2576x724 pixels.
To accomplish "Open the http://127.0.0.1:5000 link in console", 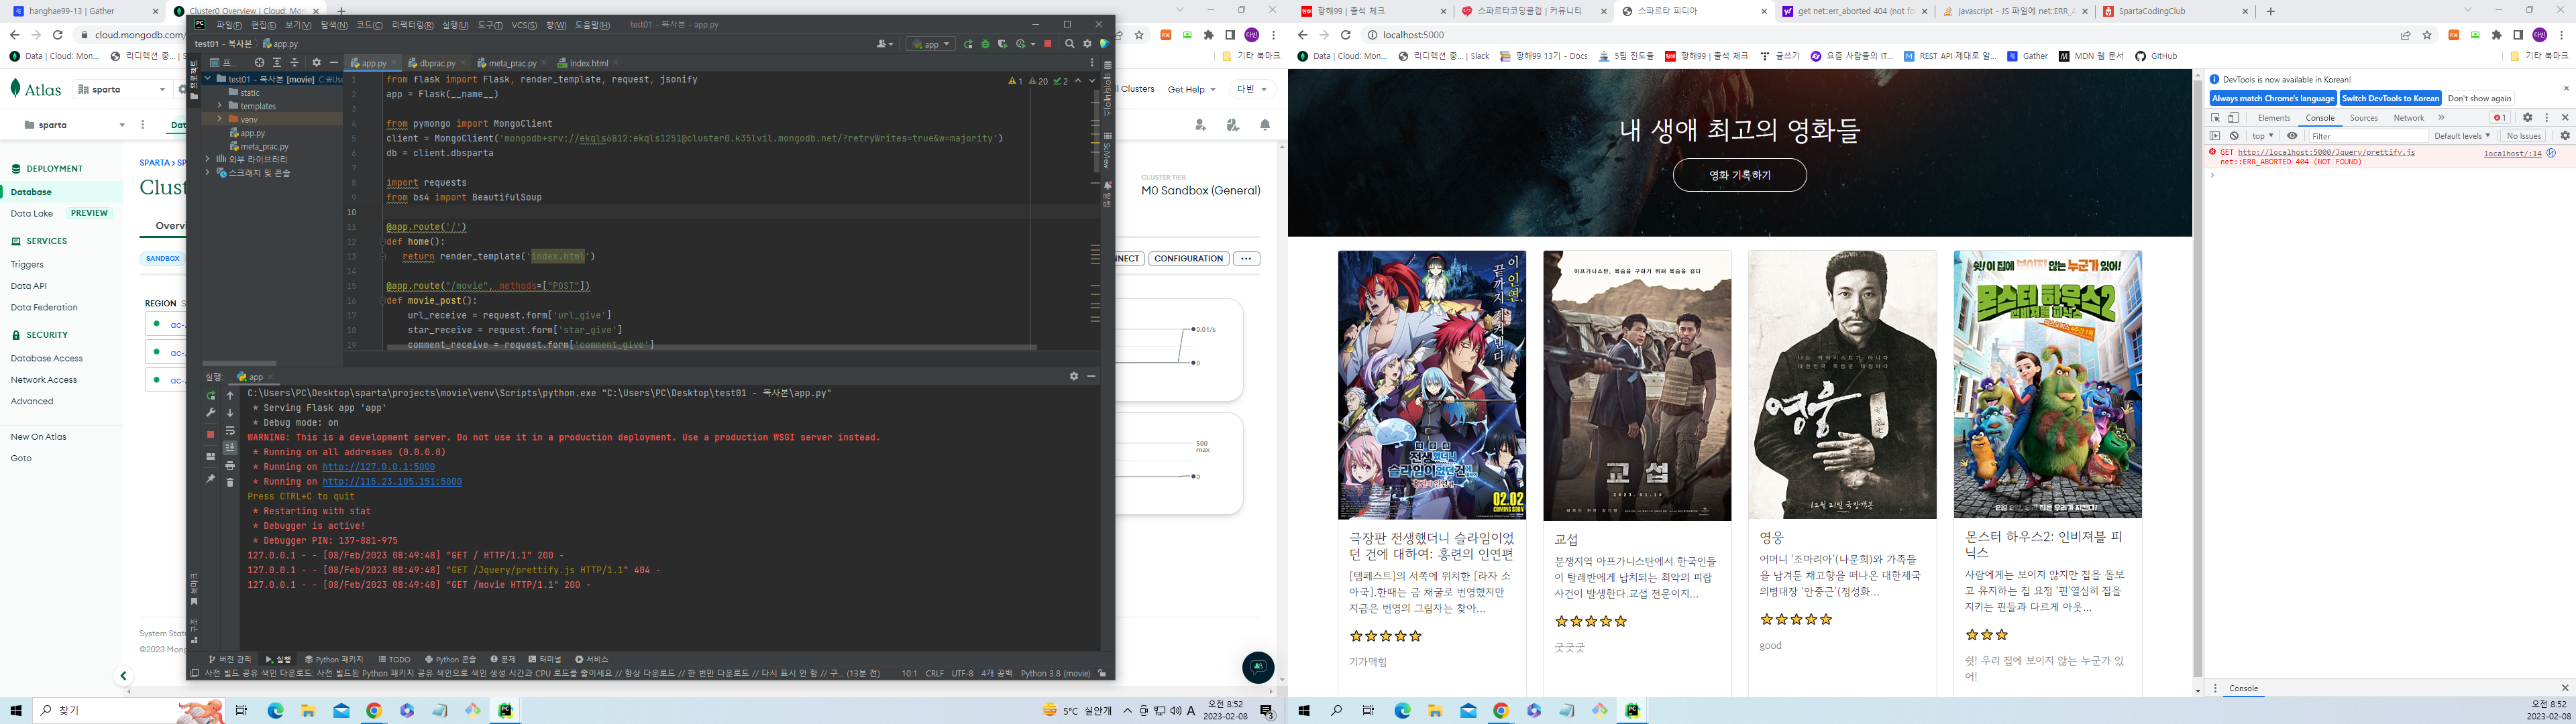I will tap(378, 467).
